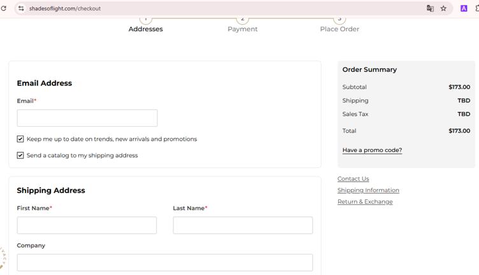Screen dimensions: 479x275
Task: Open the Shipping Information link
Action: [x=368, y=190]
